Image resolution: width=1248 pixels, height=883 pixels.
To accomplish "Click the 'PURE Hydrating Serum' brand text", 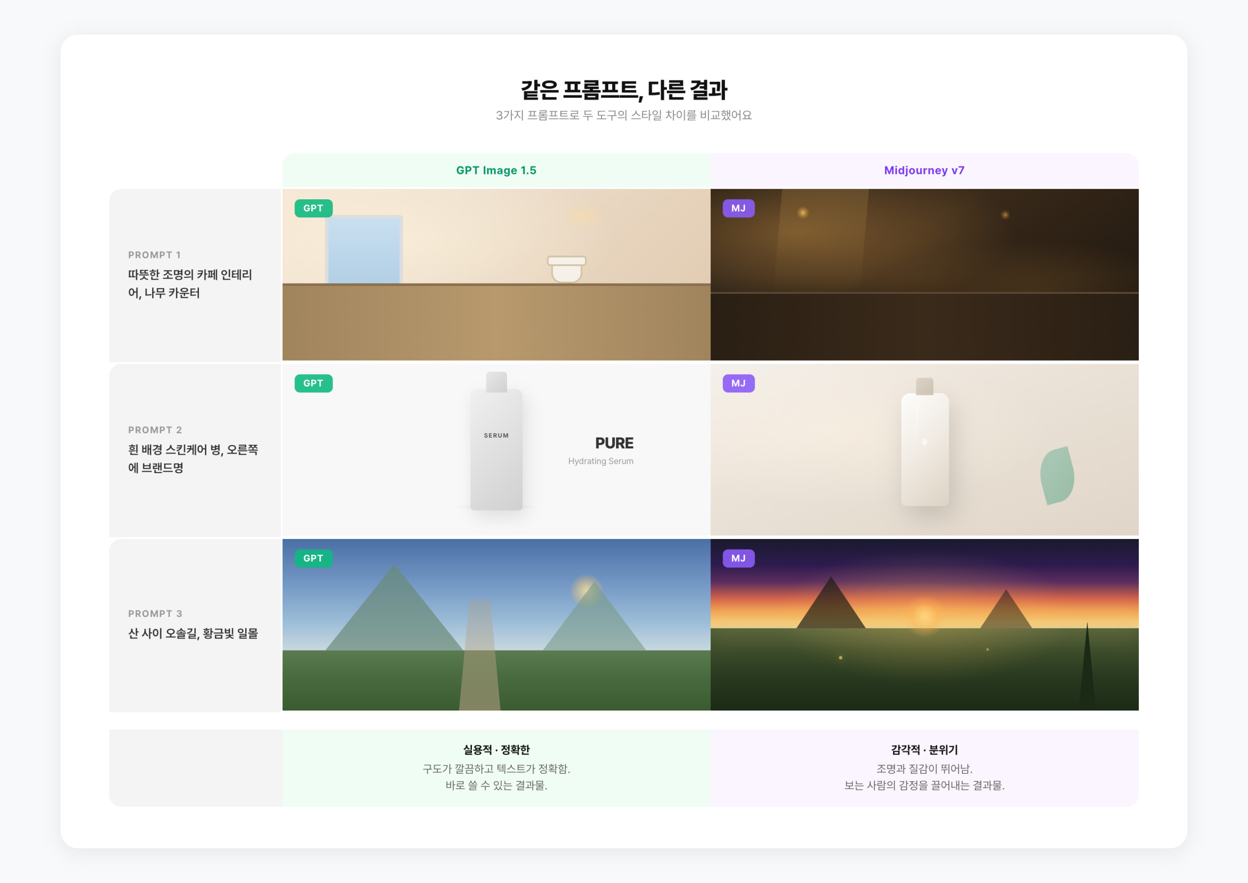I will click(x=614, y=450).
